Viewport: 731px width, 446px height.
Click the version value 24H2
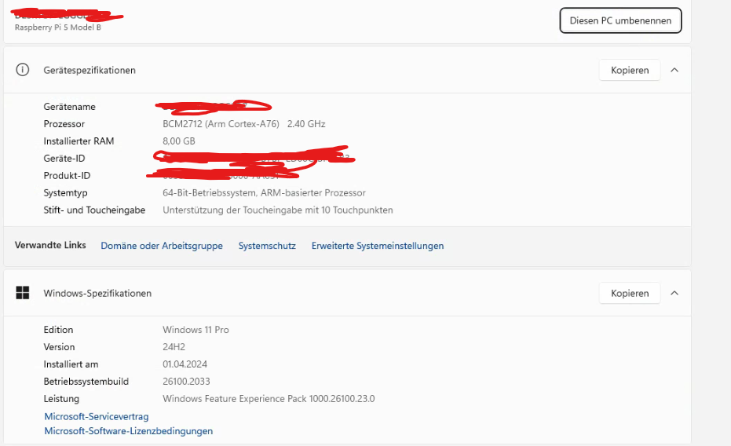[174, 347]
